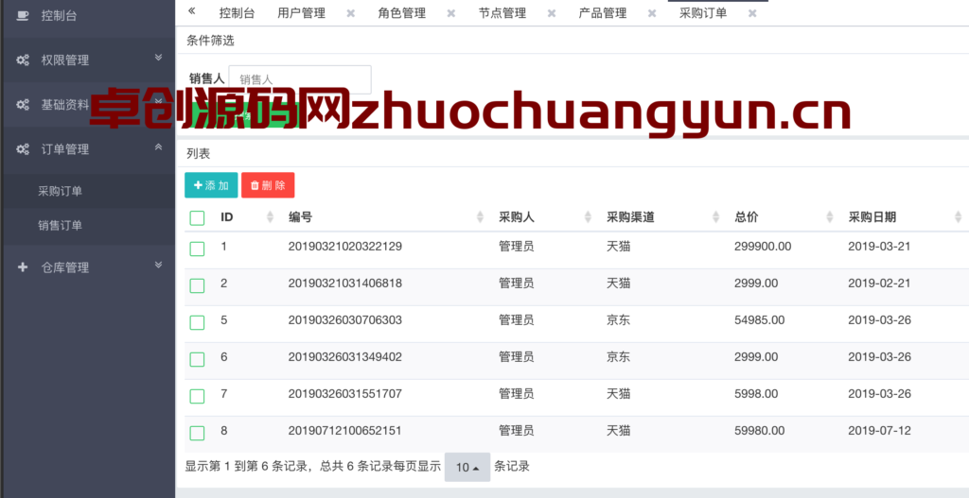Screen dimensions: 969x498
Task: Select the 采购订单 tab
Action: point(703,13)
